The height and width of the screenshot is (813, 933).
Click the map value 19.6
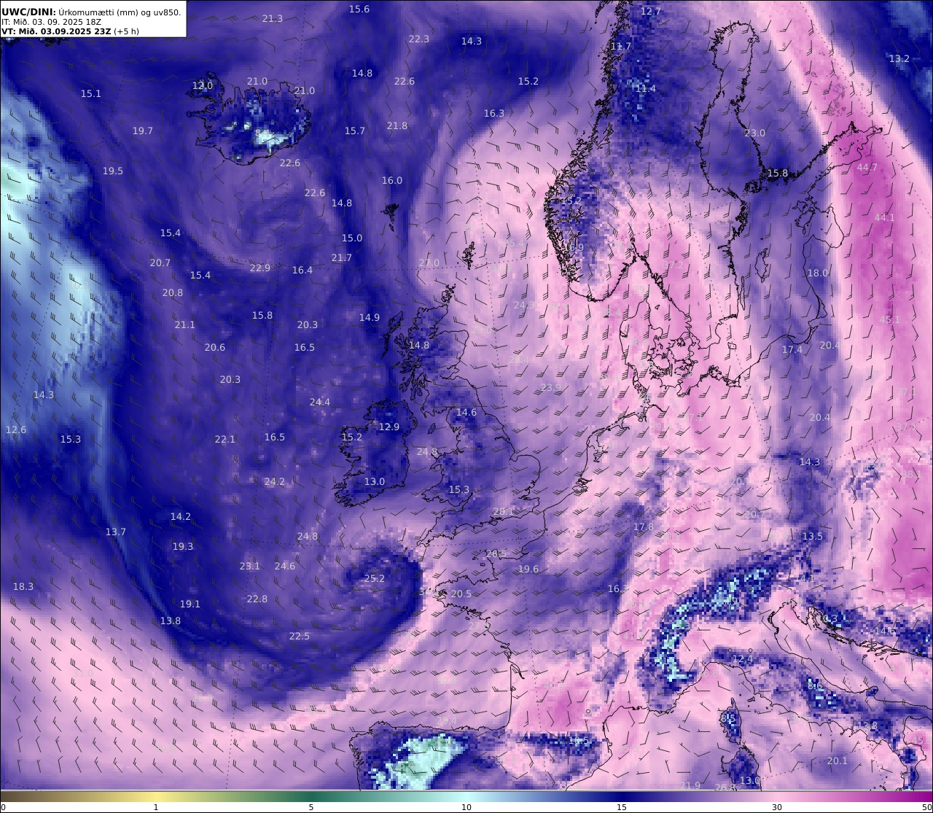pos(528,569)
